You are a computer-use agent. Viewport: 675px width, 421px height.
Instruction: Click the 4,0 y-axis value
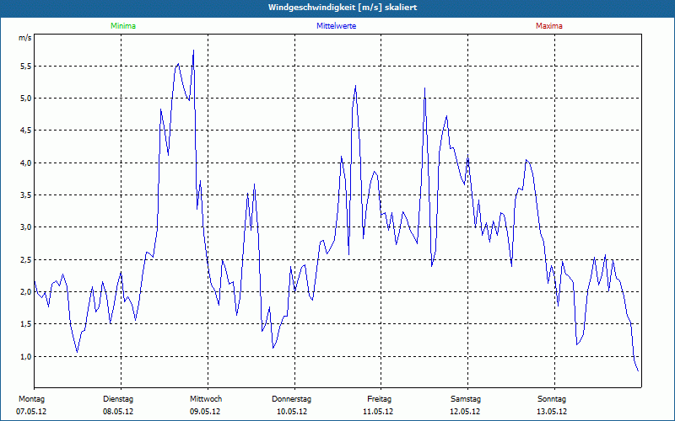[24, 163]
